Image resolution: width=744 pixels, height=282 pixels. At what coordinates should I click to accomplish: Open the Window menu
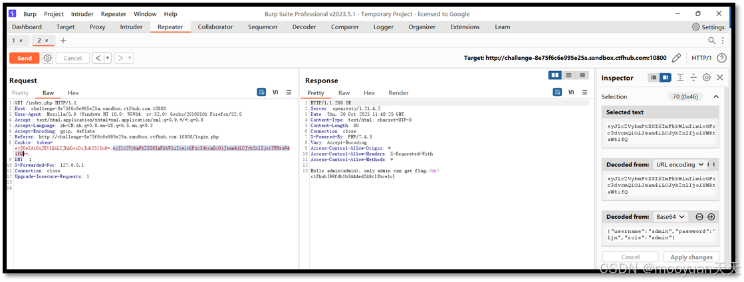(x=145, y=14)
